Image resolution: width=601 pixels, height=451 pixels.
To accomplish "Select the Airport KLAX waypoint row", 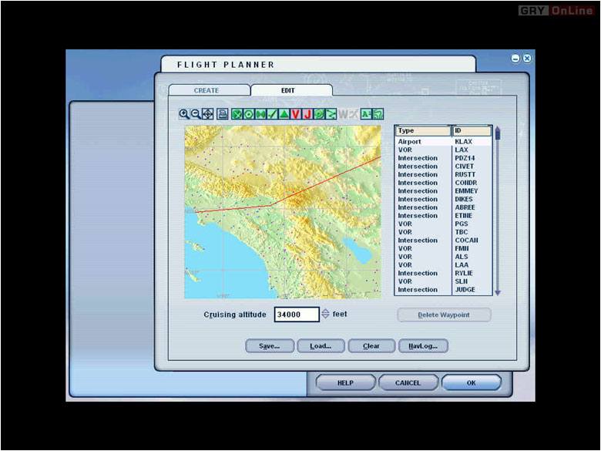I will coord(444,142).
